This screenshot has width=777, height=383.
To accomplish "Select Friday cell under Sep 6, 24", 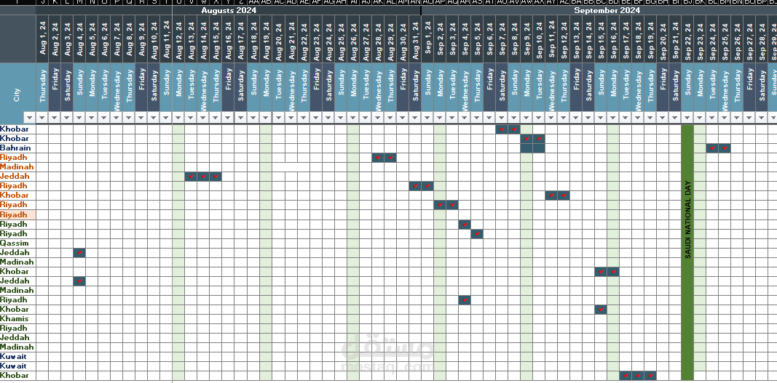I will (x=489, y=88).
